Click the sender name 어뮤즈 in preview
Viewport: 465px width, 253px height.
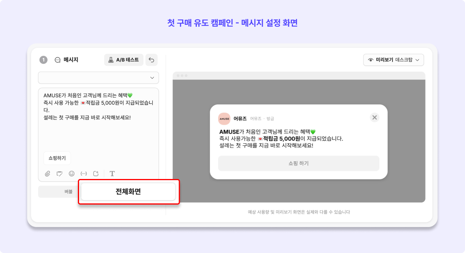point(240,119)
